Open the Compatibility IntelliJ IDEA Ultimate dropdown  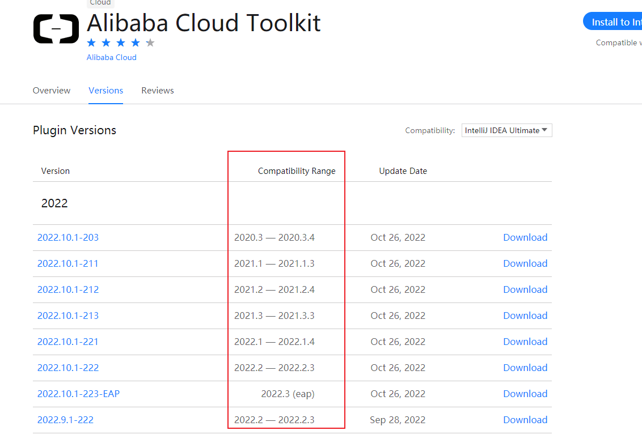coord(506,130)
